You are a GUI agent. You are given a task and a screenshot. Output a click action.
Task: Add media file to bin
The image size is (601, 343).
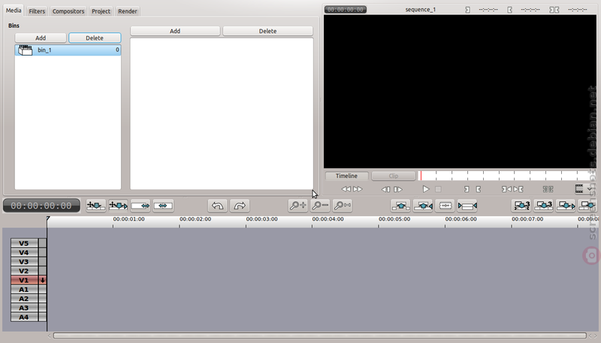(175, 31)
